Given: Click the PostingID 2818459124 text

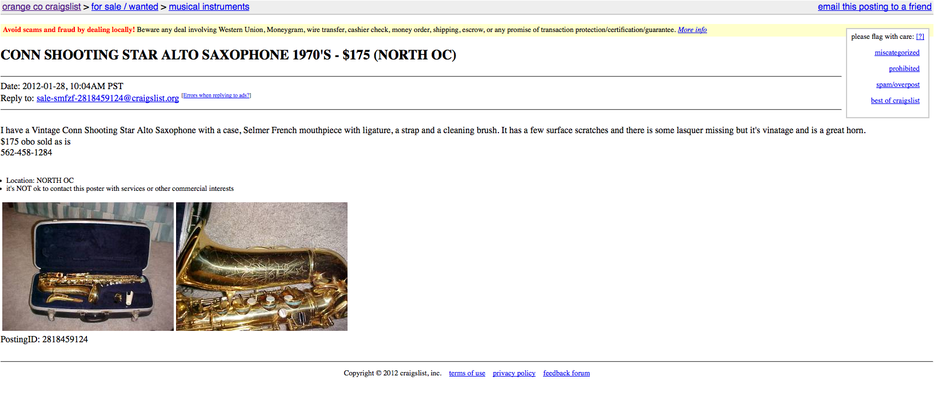Looking at the screenshot, I should [44, 339].
